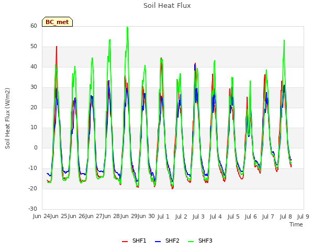This screenshot has height=251, width=335.
Task: Click the Soil Heat Flux chart title
Action: (167, 6)
